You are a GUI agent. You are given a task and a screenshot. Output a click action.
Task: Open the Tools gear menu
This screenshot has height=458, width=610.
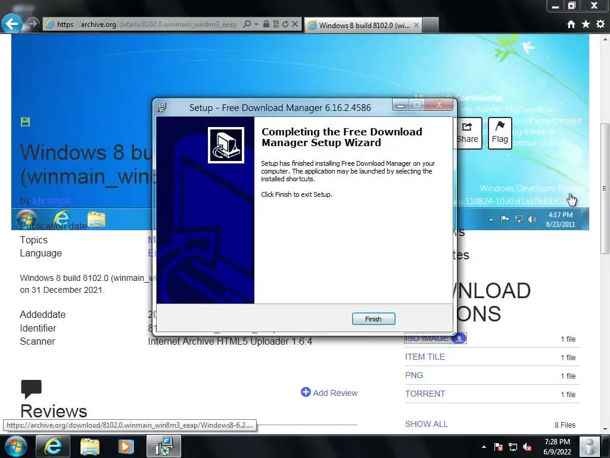tap(600, 24)
